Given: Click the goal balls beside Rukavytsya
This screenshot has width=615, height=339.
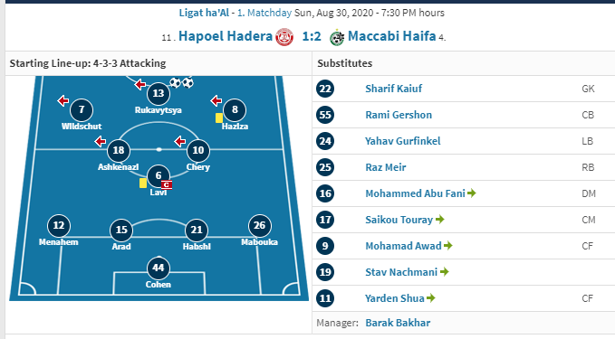Looking at the screenshot, I should coord(181,82).
